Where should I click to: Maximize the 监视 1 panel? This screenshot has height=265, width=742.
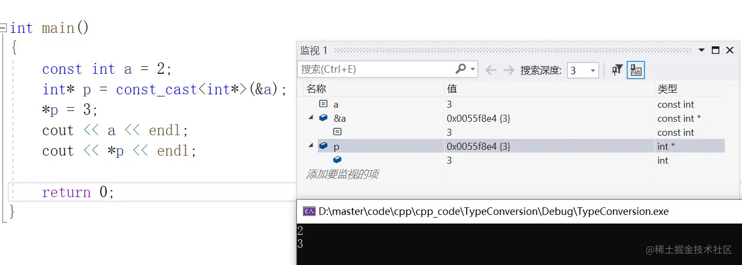click(x=716, y=50)
